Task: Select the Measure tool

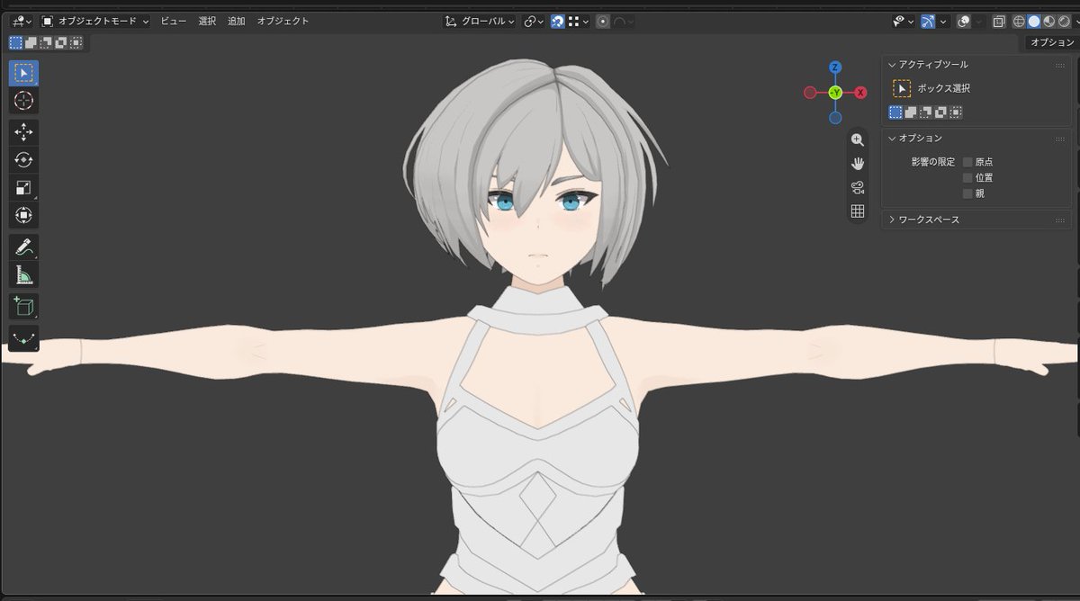Action: 23,275
